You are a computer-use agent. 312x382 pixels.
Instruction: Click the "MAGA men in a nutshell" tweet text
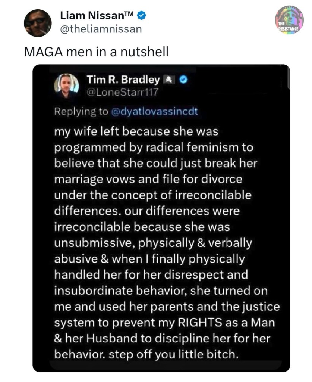[96, 51]
